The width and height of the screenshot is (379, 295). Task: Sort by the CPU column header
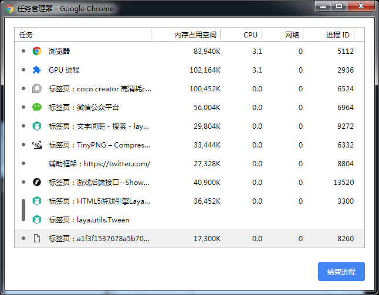pos(241,35)
